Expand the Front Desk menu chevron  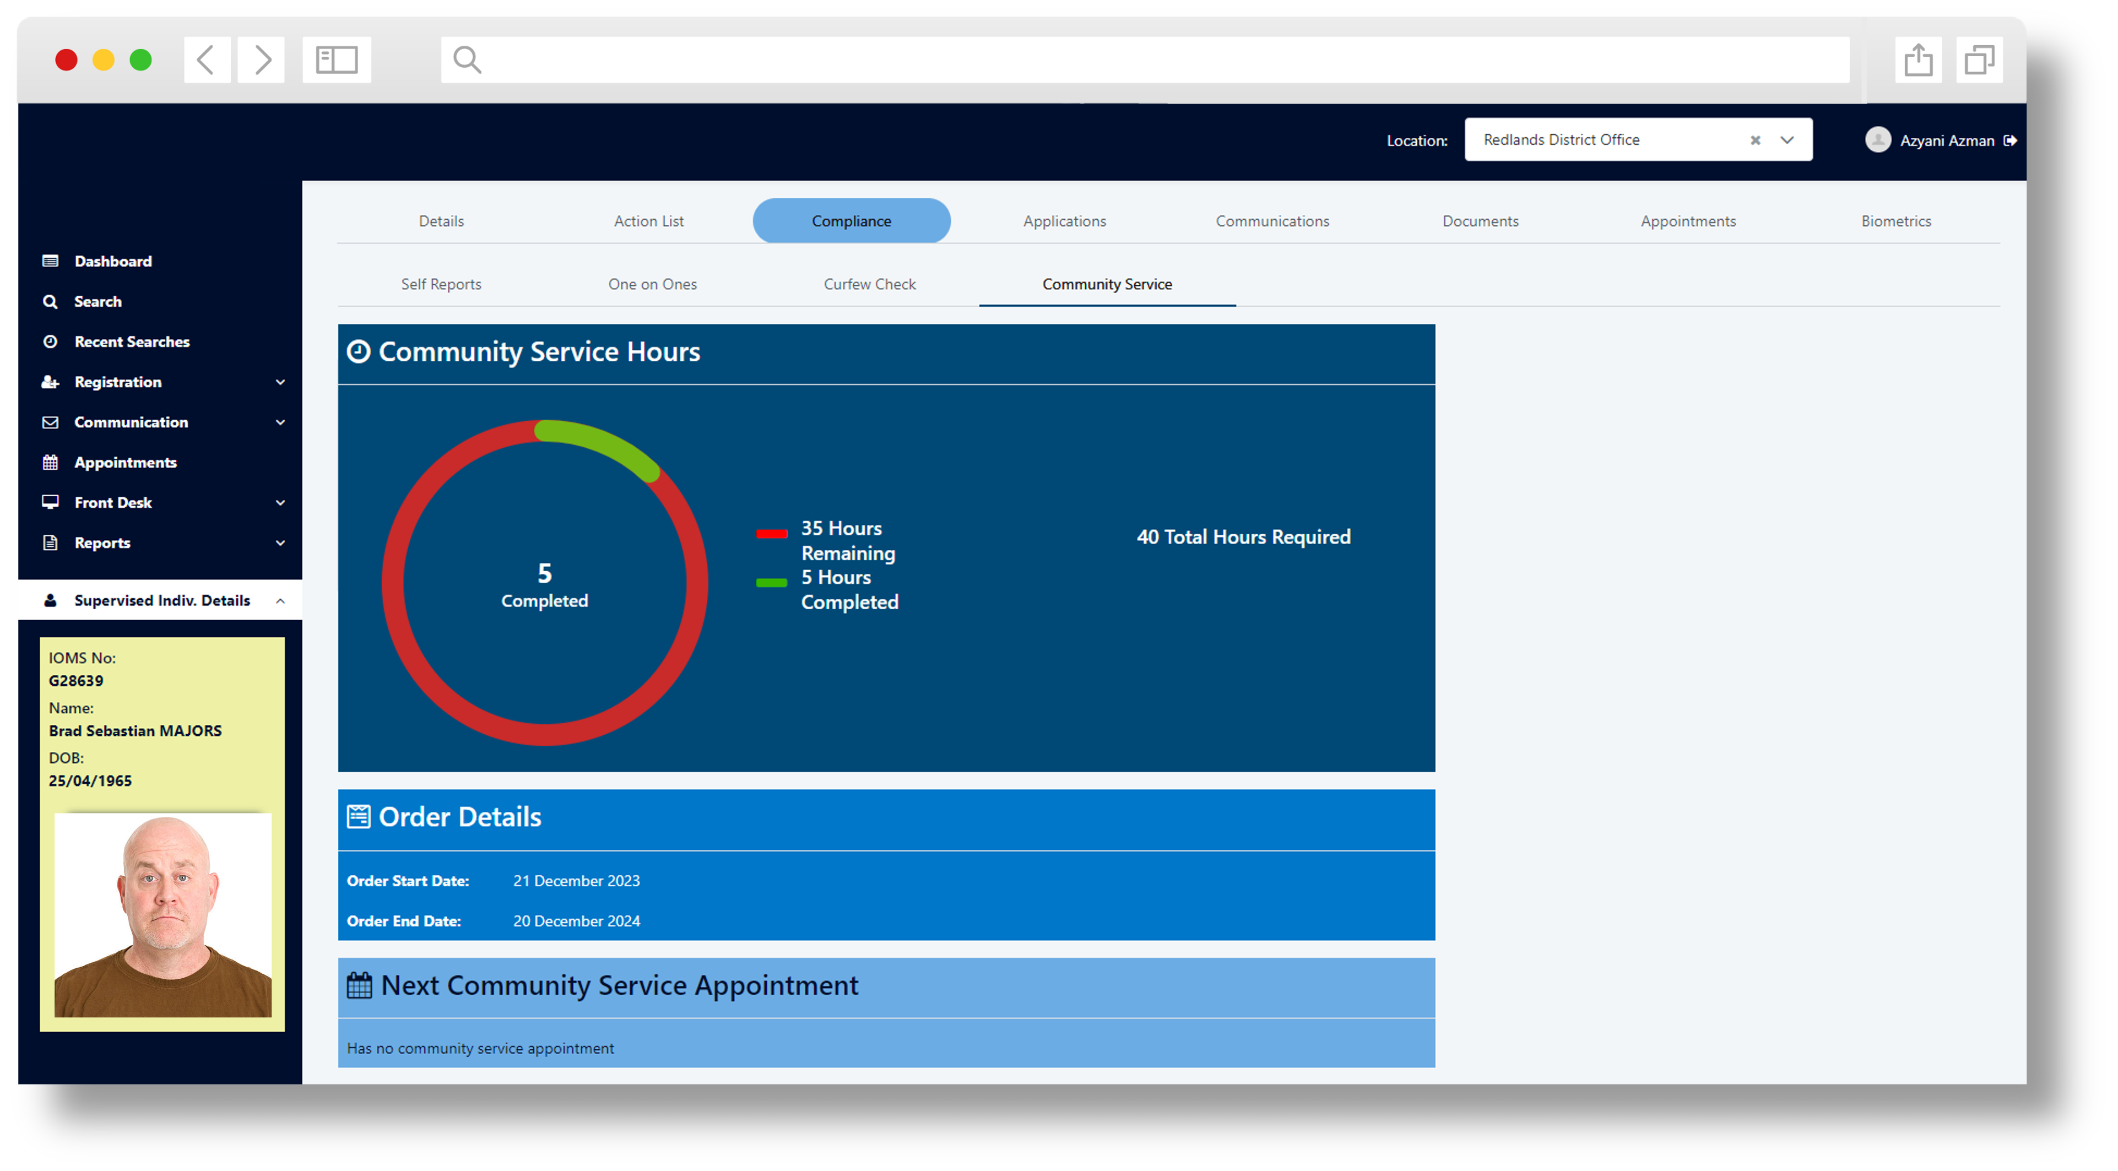pyautogui.click(x=280, y=502)
